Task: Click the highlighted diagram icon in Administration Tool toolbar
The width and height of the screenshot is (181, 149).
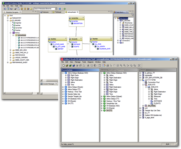Action: pos(104,65)
